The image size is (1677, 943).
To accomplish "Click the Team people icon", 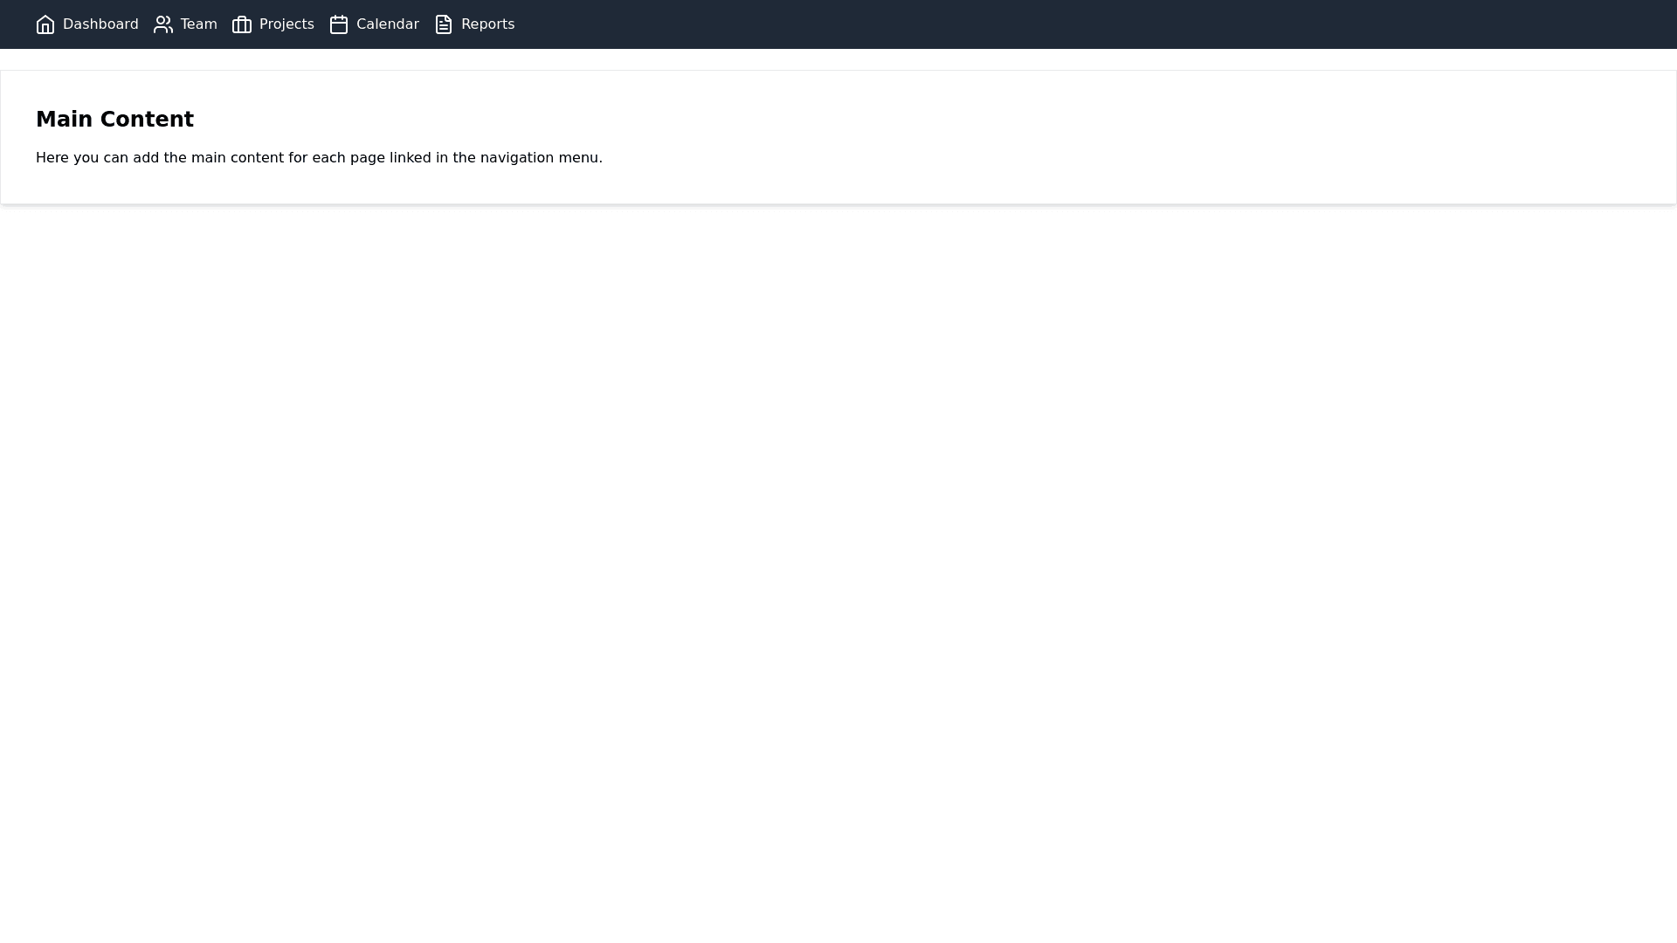I will click(163, 24).
